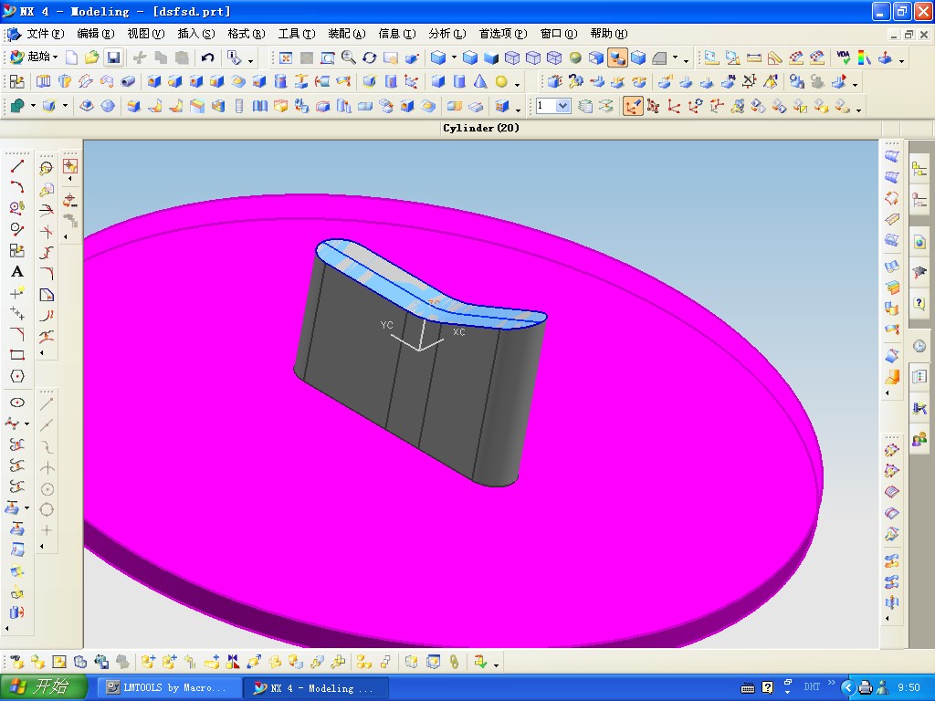Expand the view orientation dropdown arrow

pos(454,58)
